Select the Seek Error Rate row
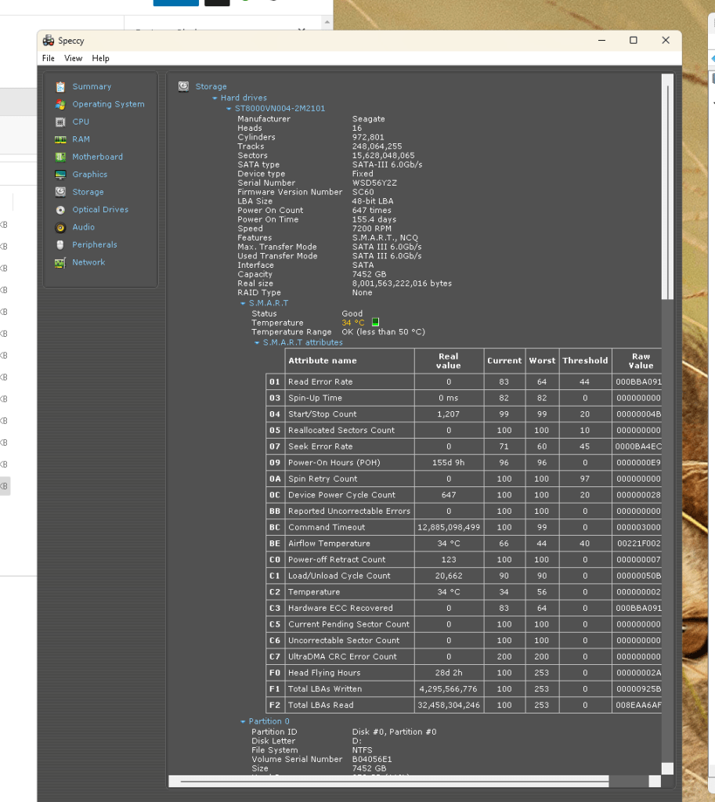The width and height of the screenshot is (715, 802). 464,446
